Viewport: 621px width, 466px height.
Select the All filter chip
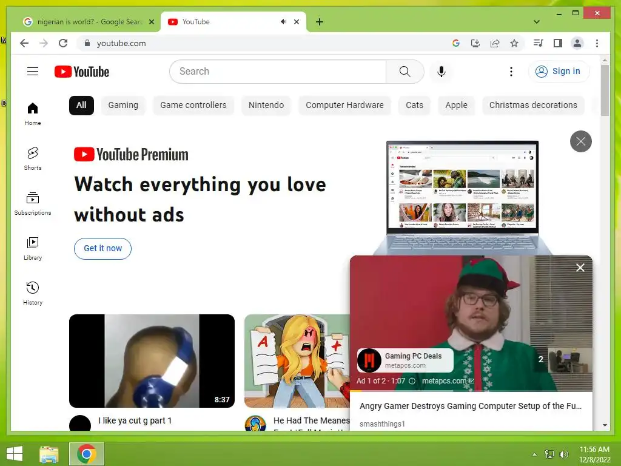pos(81,106)
